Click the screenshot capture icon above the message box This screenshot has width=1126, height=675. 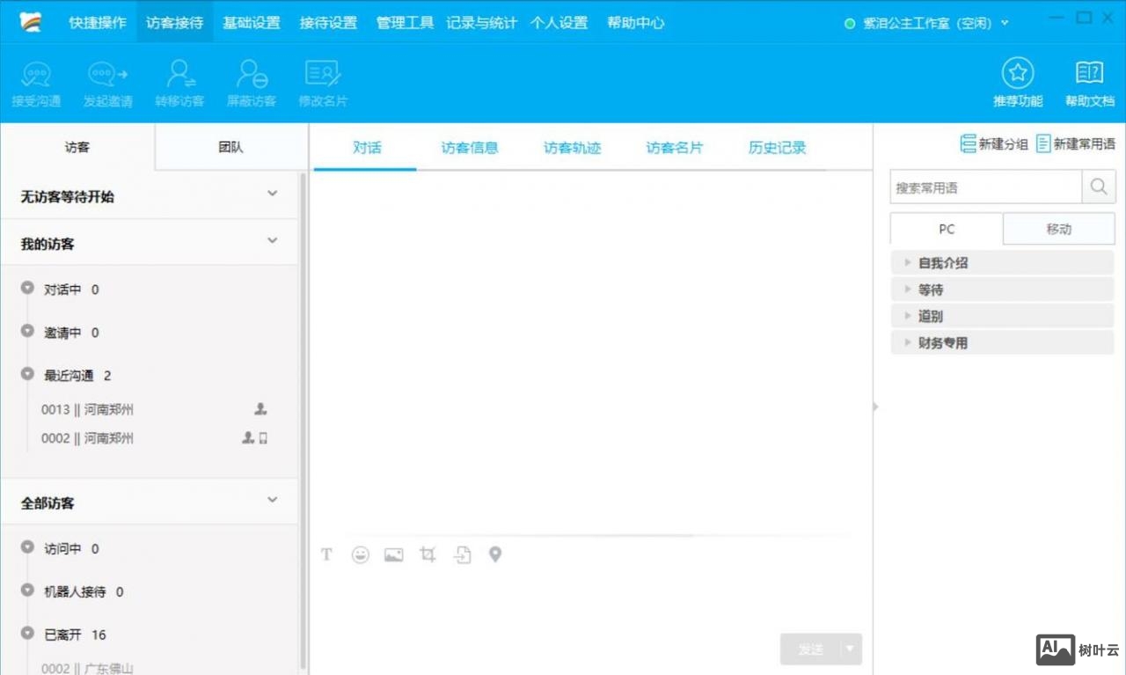[428, 554]
